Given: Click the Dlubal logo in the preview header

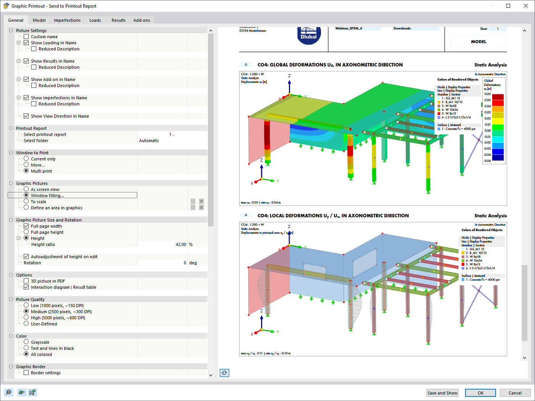Looking at the screenshot, I should pyautogui.click(x=309, y=35).
